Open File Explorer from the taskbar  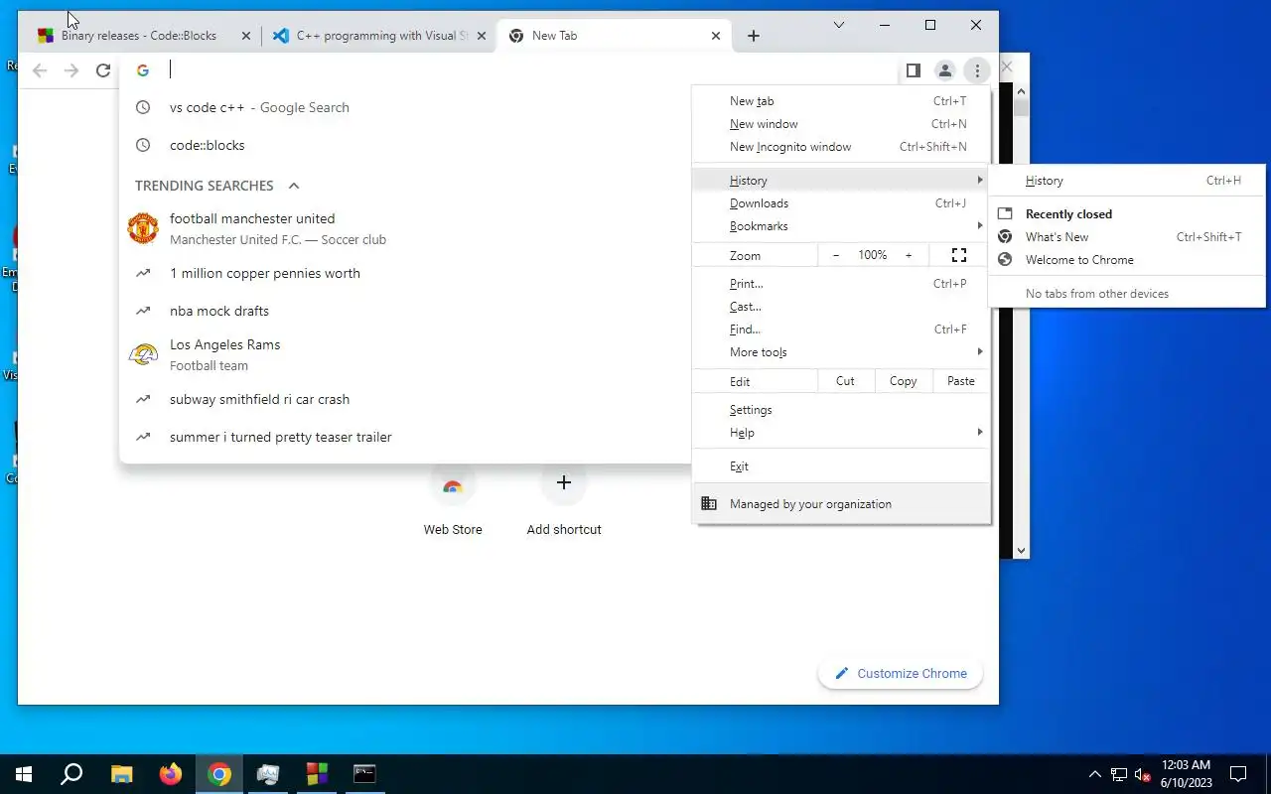(x=121, y=774)
